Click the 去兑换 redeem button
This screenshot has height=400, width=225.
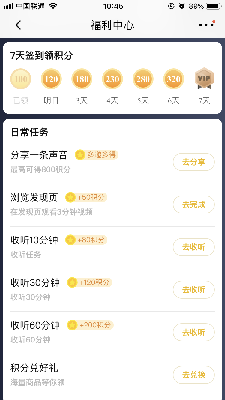(193, 375)
